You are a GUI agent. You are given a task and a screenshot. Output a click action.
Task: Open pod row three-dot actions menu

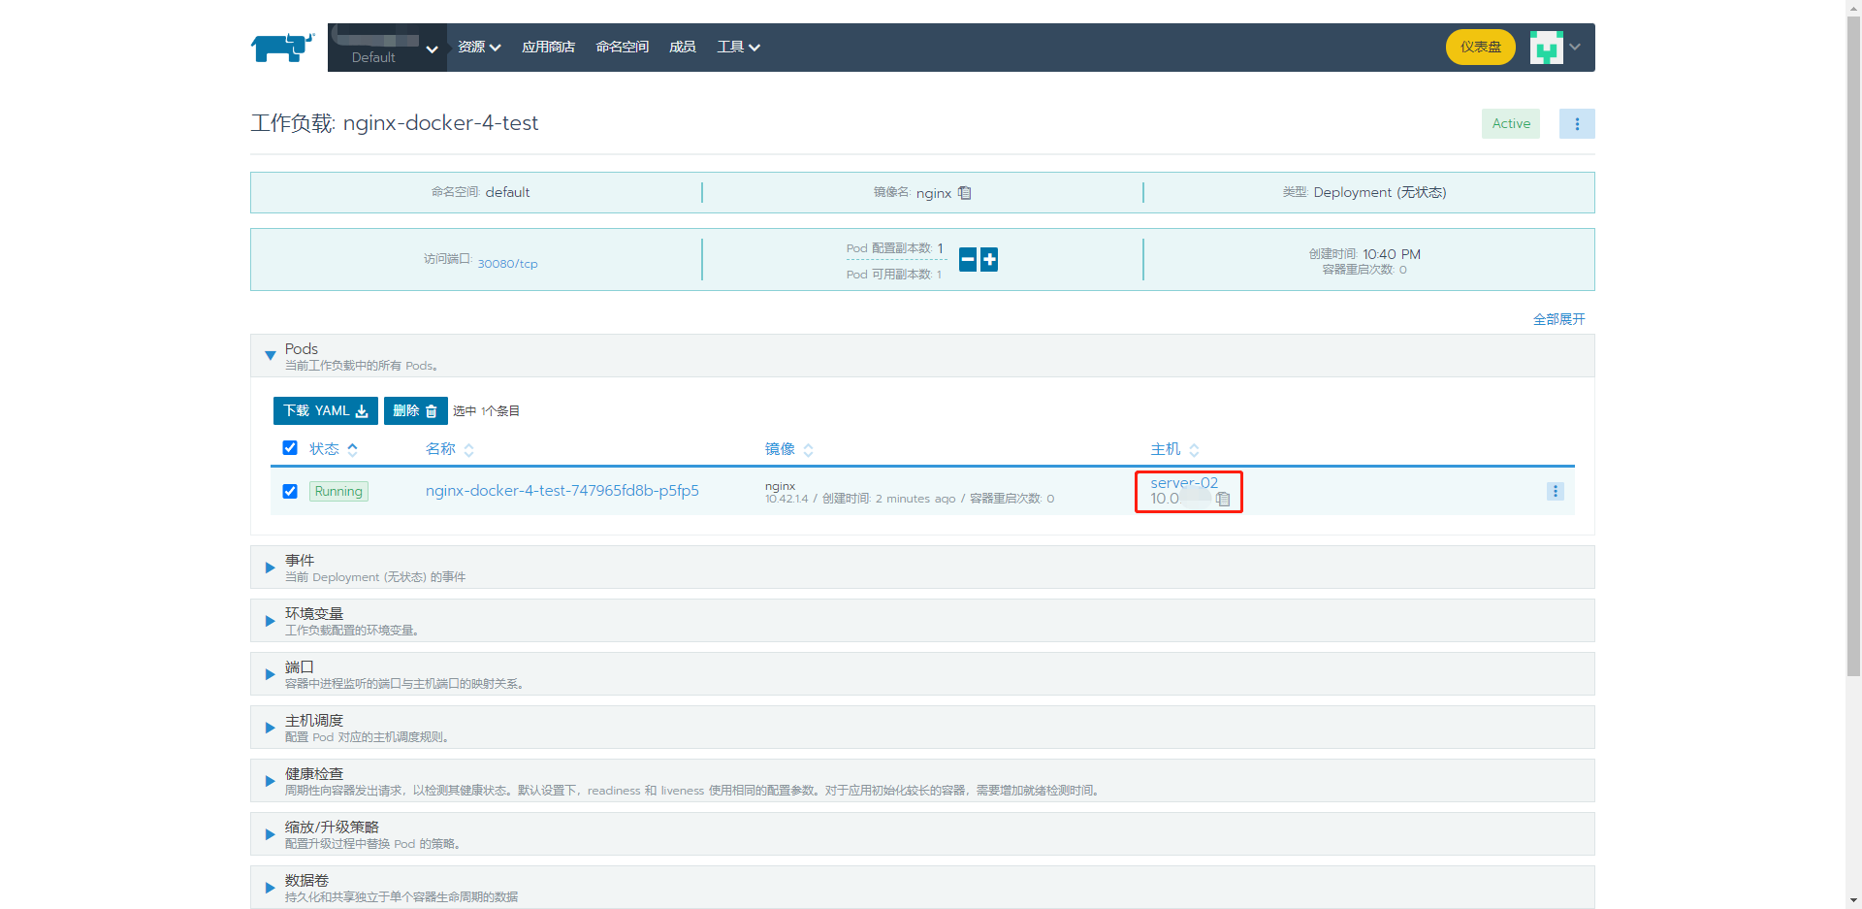click(1556, 491)
